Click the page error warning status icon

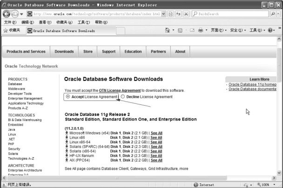point(4,185)
